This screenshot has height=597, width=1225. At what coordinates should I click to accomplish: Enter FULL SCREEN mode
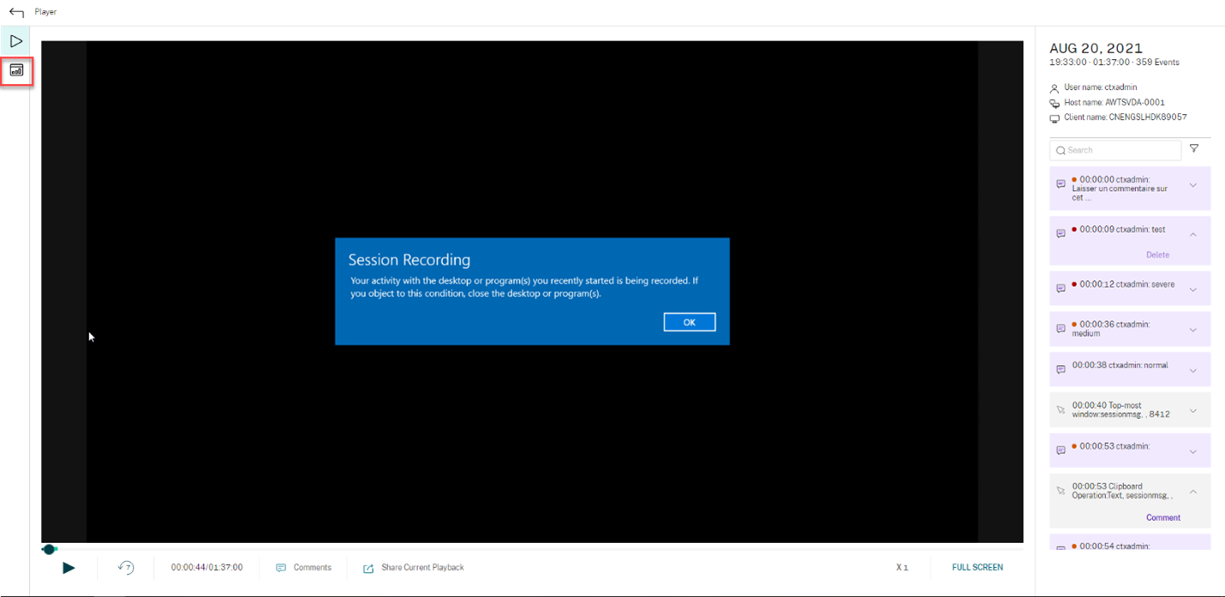[x=977, y=567]
